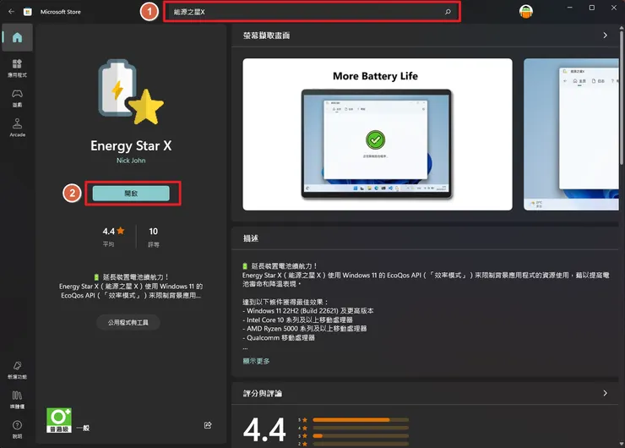The image size is (625, 448).
Task: Click the scroll-down arrow on the scrollbar
Action: point(622,443)
